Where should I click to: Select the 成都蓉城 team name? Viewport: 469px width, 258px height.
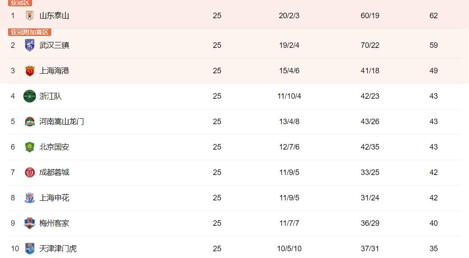(x=54, y=172)
